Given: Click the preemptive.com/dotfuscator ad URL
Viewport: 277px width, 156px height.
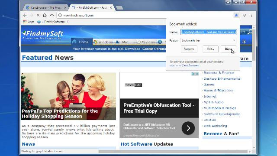Looking at the screenshot, I should coord(142,136).
